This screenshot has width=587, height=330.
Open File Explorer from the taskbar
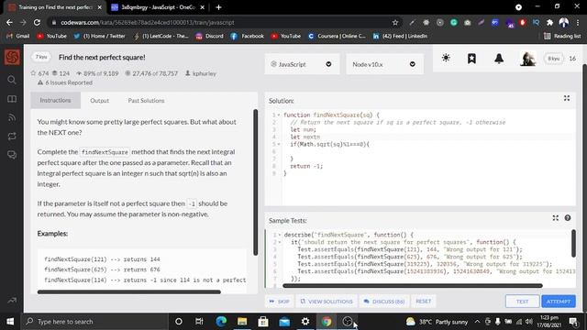pyautogui.click(x=242, y=322)
